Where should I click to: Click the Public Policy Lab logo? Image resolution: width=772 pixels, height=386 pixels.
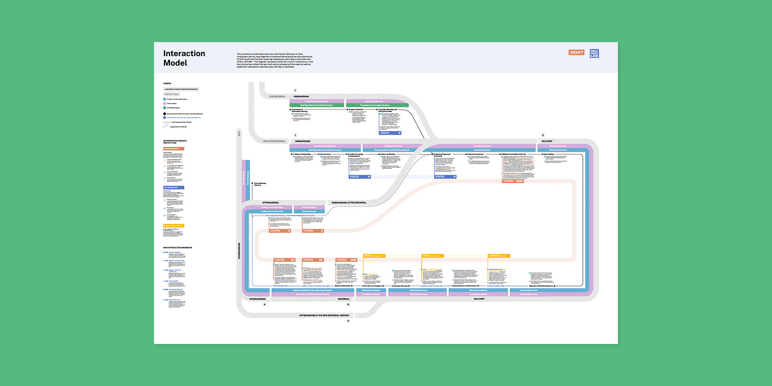point(594,53)
